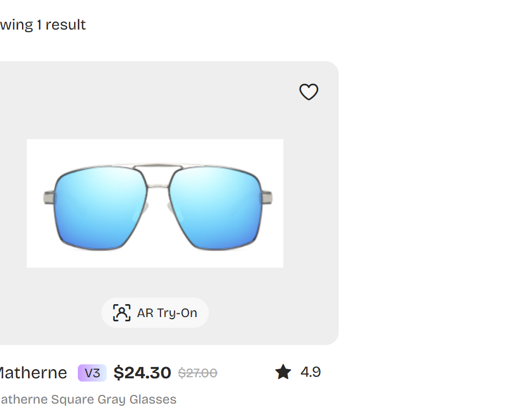Click the results count text at the top
This screenshot has height=417, width=525.
pos(42,25)
